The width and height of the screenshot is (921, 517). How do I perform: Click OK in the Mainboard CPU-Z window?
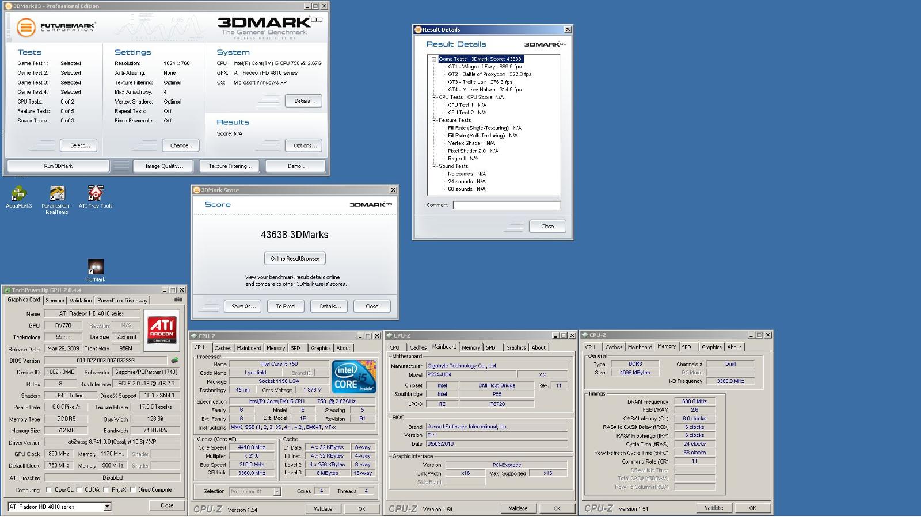557,508
